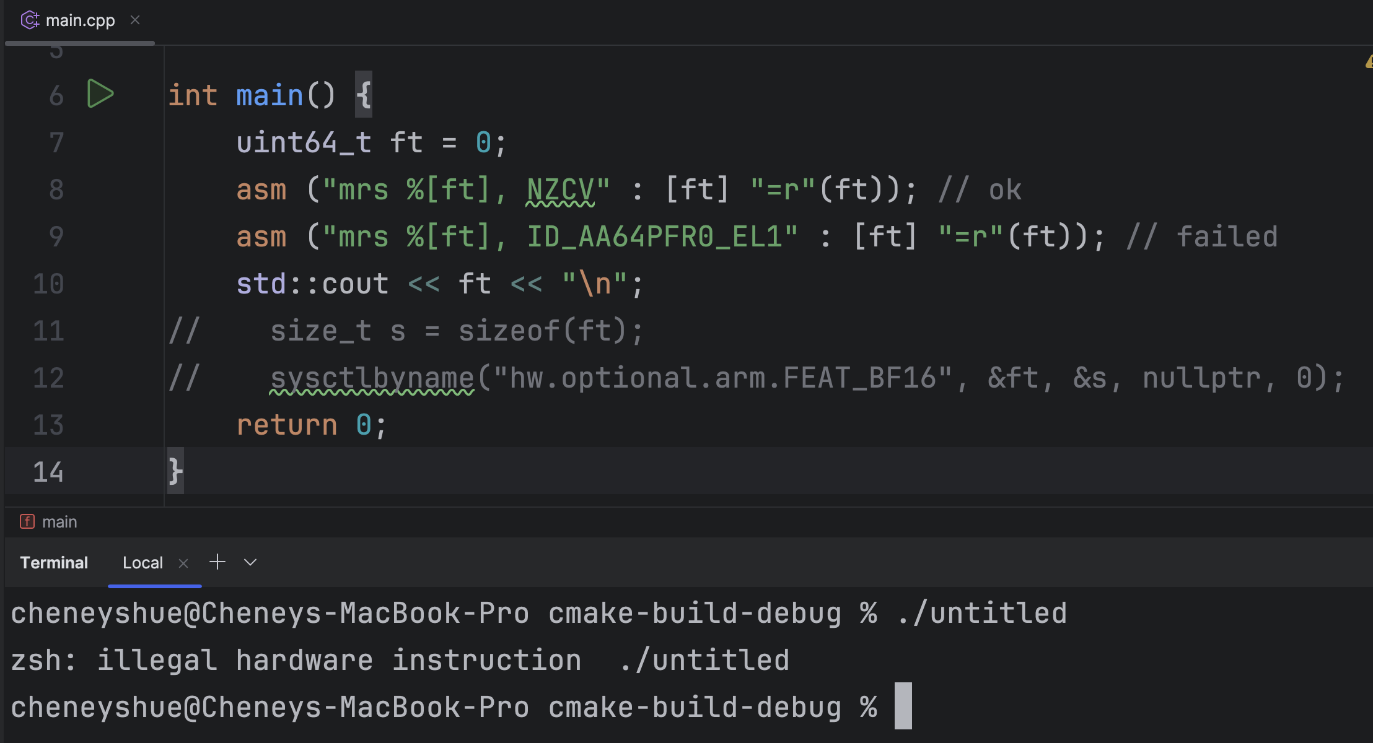
Task: Add a new terminal session with plus
Action: [x=217, y=562]
